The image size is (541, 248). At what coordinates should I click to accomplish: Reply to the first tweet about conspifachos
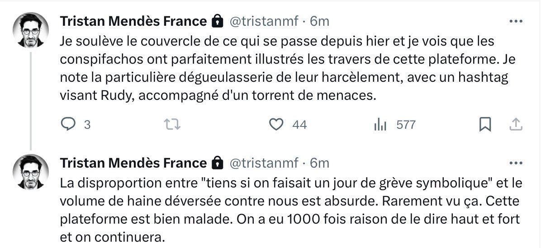pyautogui.click(x=68, y=124)
